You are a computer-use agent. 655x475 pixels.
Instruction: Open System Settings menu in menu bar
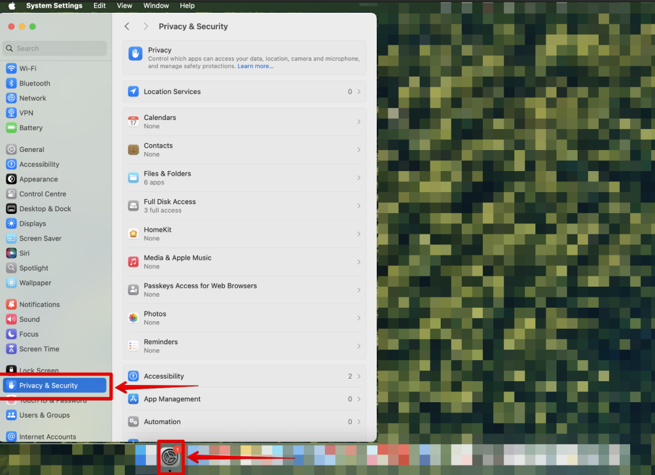pos(54,5)
